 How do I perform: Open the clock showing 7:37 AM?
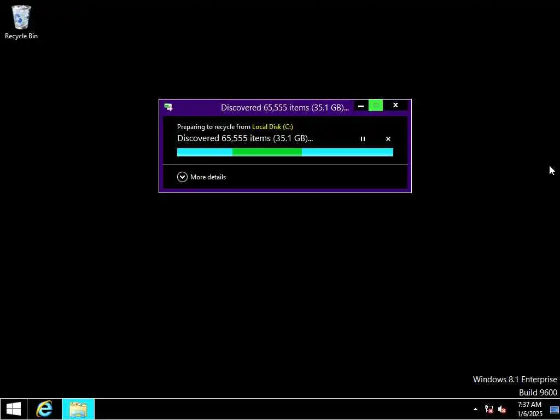pyautogui.click(x=529, y=409)
